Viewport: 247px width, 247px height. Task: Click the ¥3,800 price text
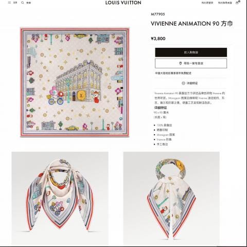coord(158,39)
